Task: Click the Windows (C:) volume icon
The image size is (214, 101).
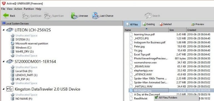Action: point(13,47)
